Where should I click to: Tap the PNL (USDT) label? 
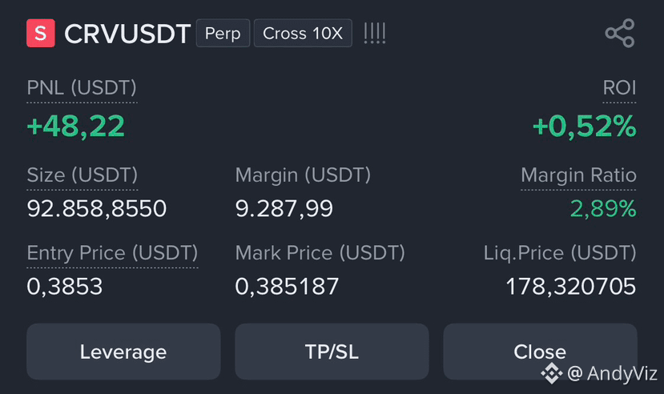point(82,88)
